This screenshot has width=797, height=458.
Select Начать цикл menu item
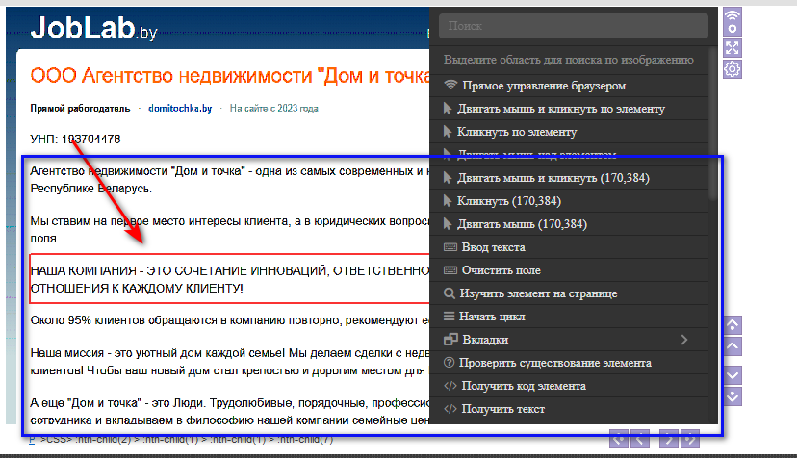[569, 317]
